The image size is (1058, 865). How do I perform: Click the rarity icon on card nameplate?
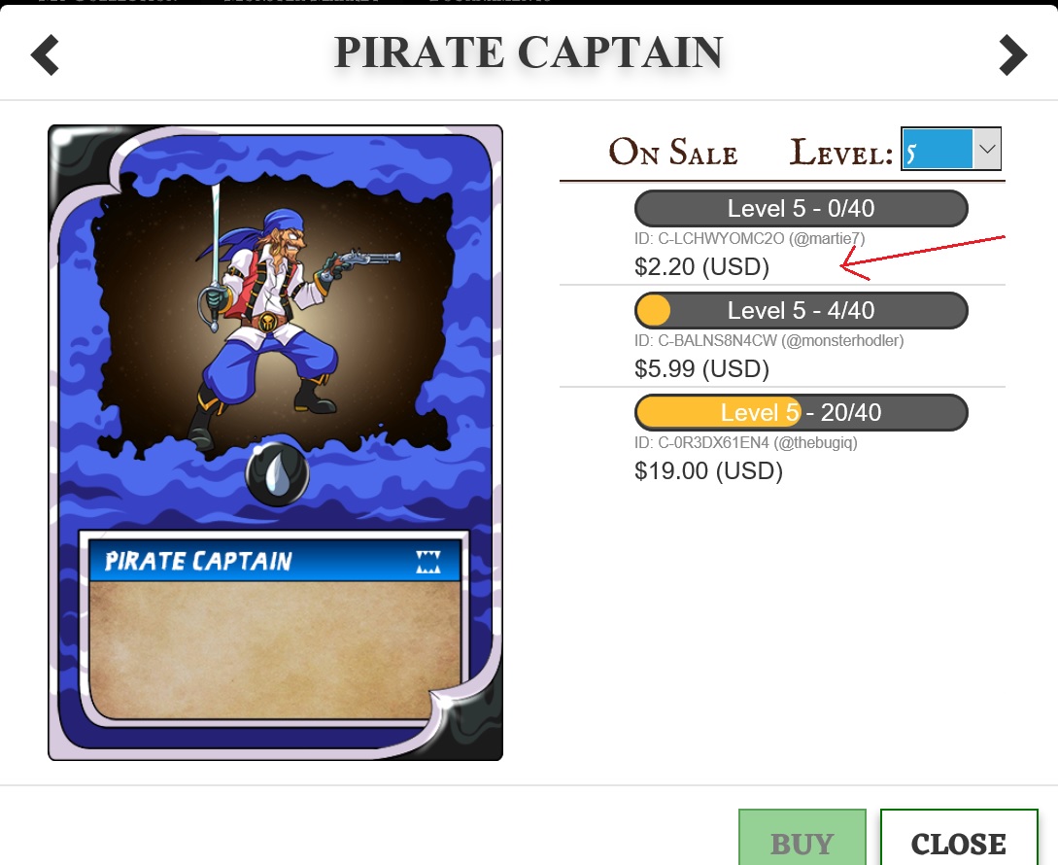click(x=428, y=562)
